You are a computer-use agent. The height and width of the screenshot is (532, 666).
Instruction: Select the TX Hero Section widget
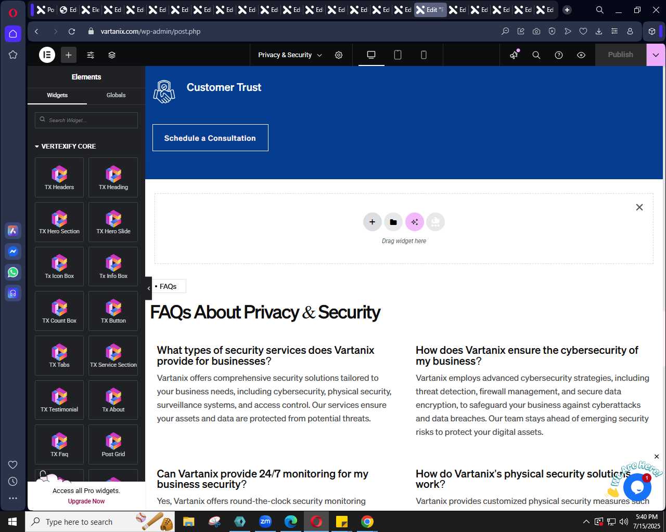59,222
